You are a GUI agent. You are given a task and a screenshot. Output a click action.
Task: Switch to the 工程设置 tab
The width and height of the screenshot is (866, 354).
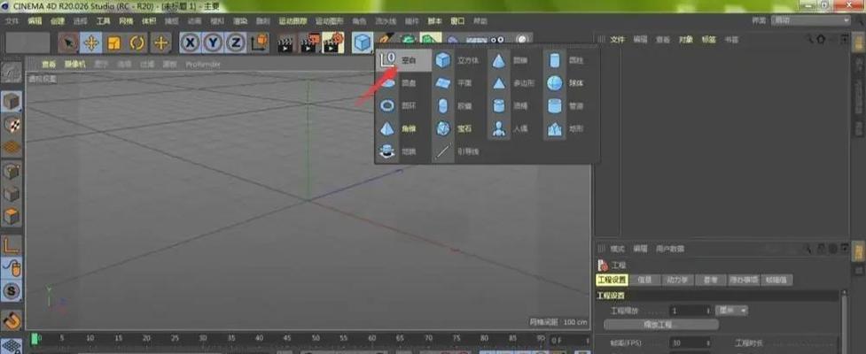point(612,281)
